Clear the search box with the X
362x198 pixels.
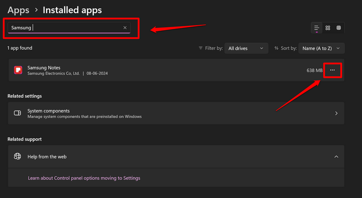(x=125, y=28)
